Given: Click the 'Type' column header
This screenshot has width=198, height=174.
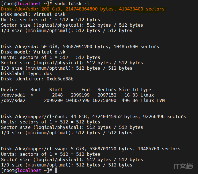Looking at the screenshot, I should point(145,90).
